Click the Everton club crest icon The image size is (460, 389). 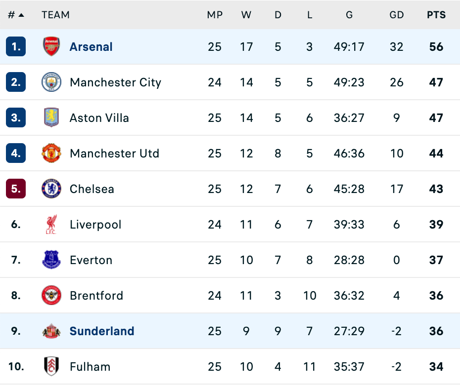pyautogui.click(x=51, y=260)
